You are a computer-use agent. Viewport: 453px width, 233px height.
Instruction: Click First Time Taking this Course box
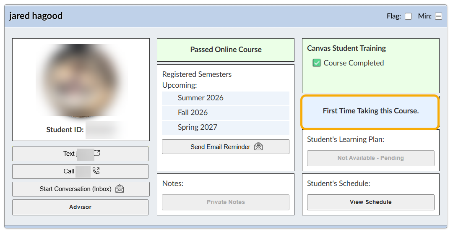[x=370, y=111]
